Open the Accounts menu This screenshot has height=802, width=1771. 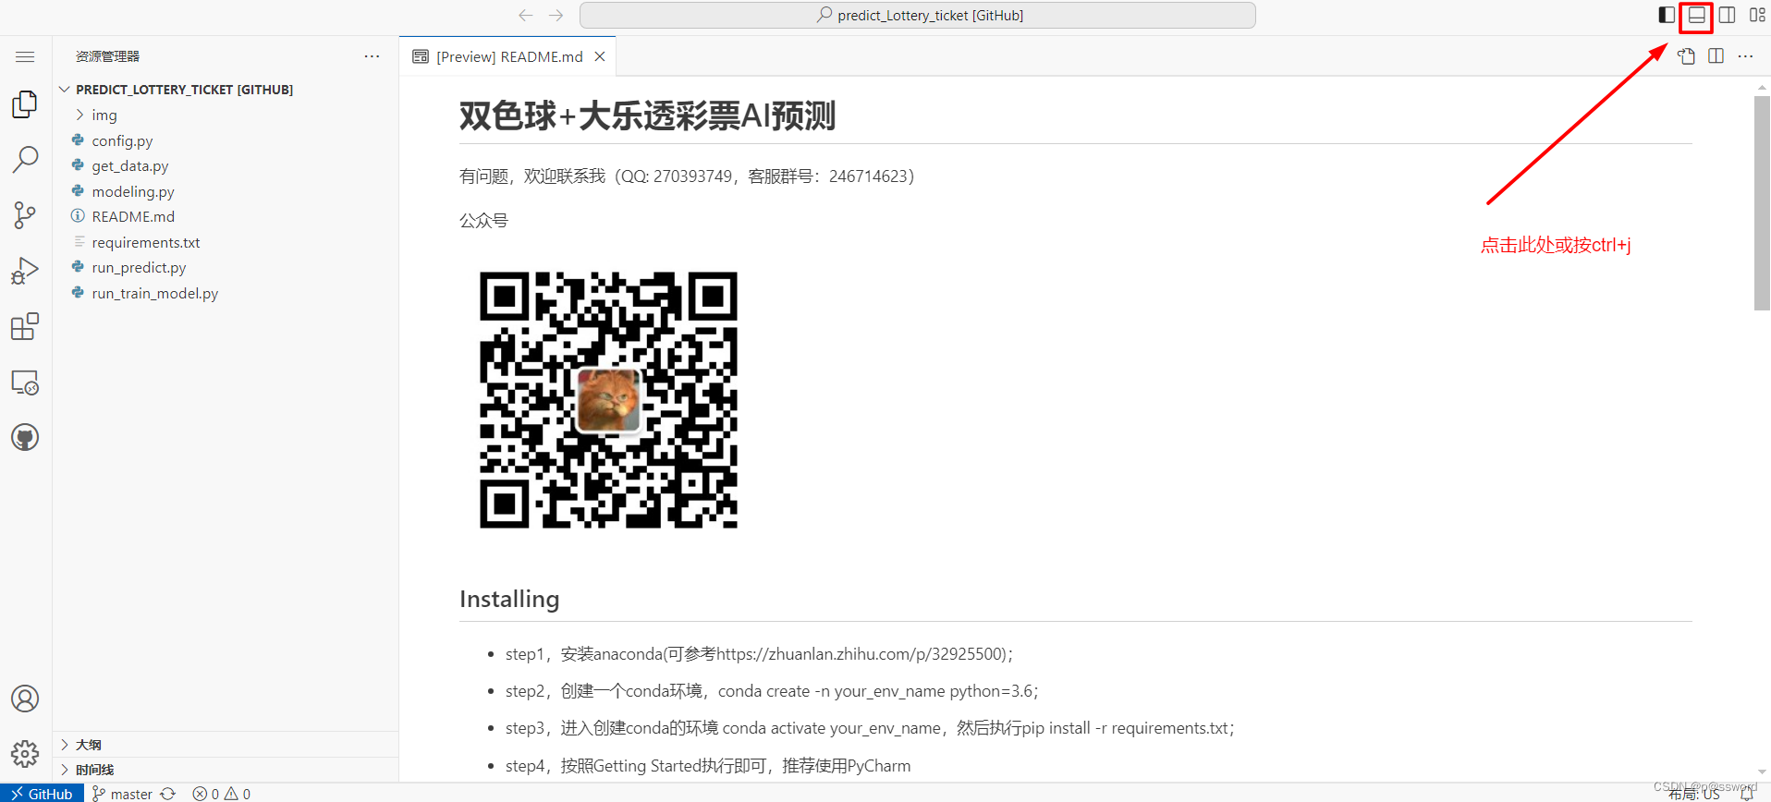point(25,699)
